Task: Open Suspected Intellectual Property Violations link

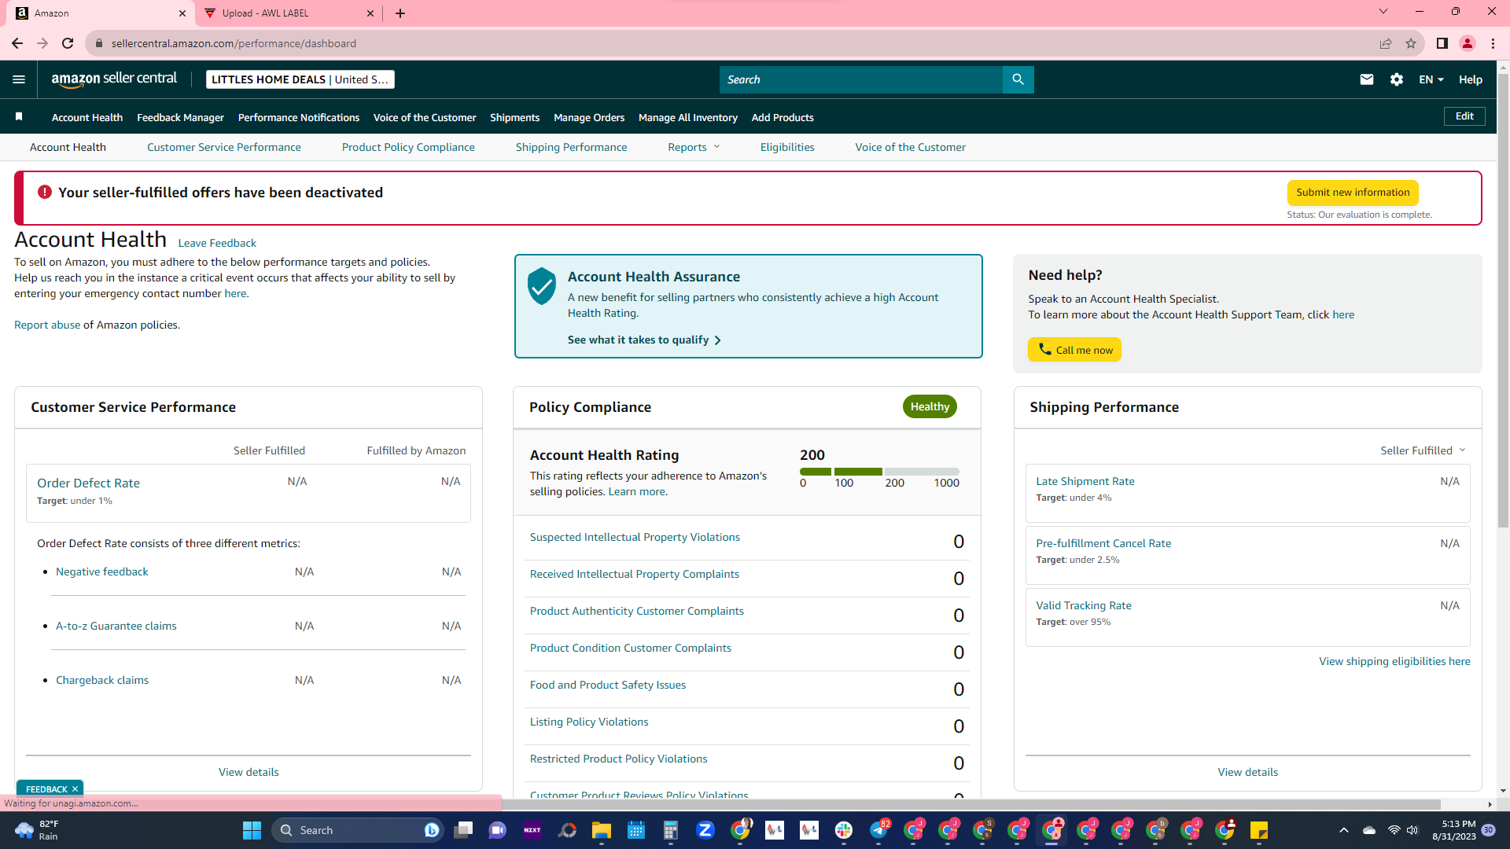Action: click(635, 537)
